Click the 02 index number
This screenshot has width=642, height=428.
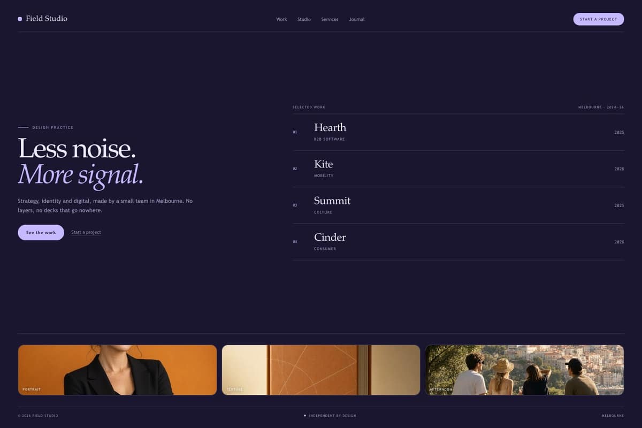295,169
